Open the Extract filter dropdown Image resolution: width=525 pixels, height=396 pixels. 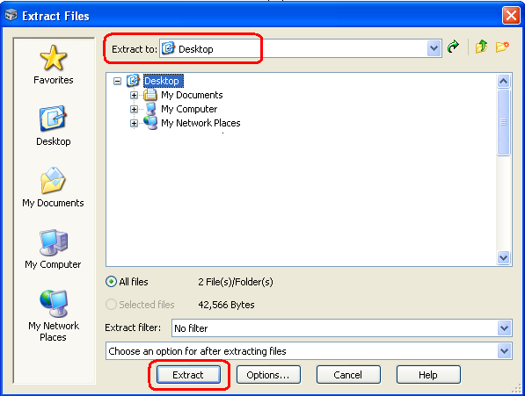504,328
